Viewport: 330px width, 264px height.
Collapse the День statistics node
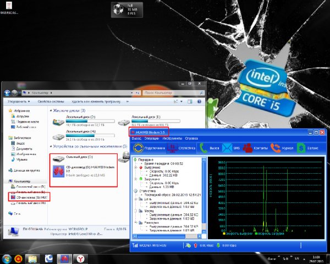tap(136, 199)
